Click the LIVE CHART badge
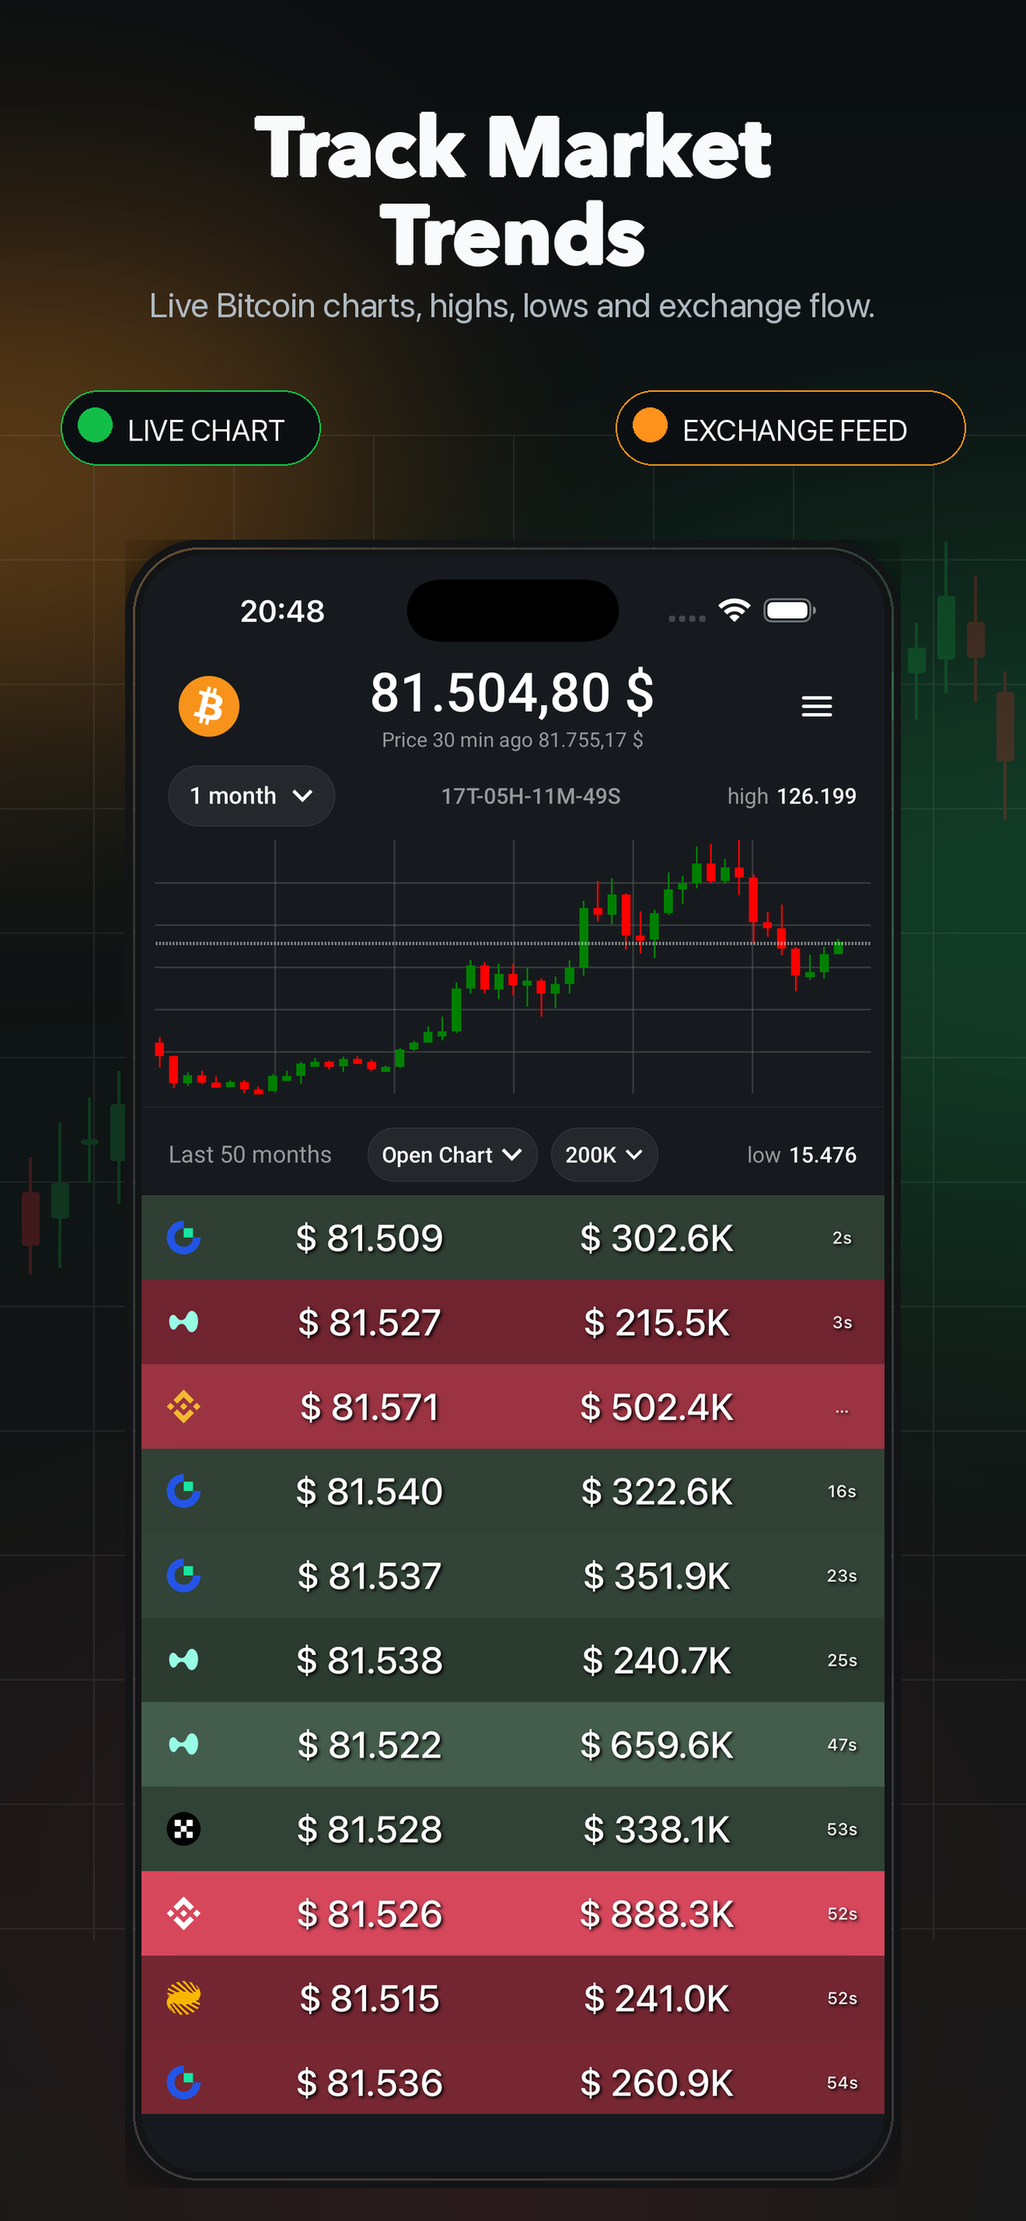The width and height of the screenshot is (1026, 2221). (190, 429)
